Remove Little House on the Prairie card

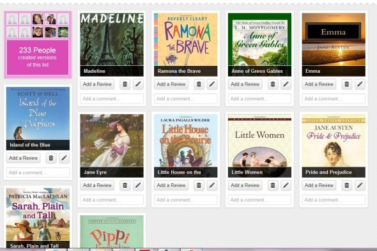pos(199,185)
